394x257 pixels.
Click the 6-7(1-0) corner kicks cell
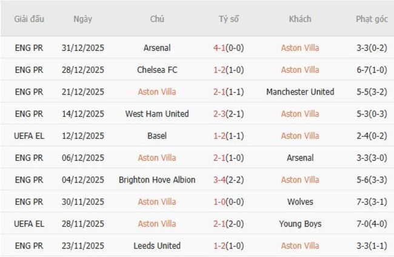tap(372, 70)
